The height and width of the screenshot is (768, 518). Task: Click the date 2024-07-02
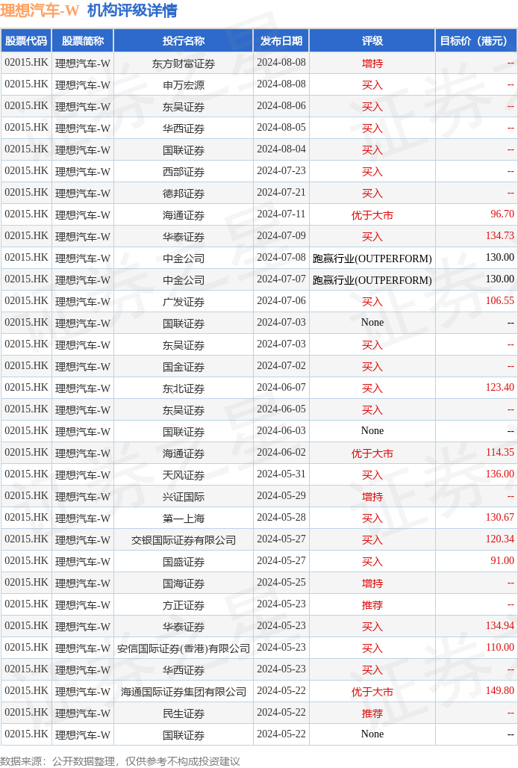281,365
